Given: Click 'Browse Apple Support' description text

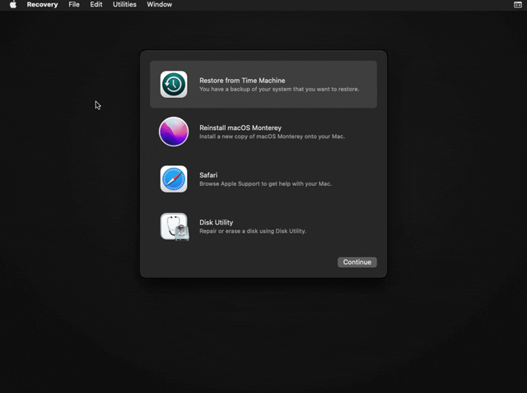Looking at the screenshot, I should pos(265,183).
